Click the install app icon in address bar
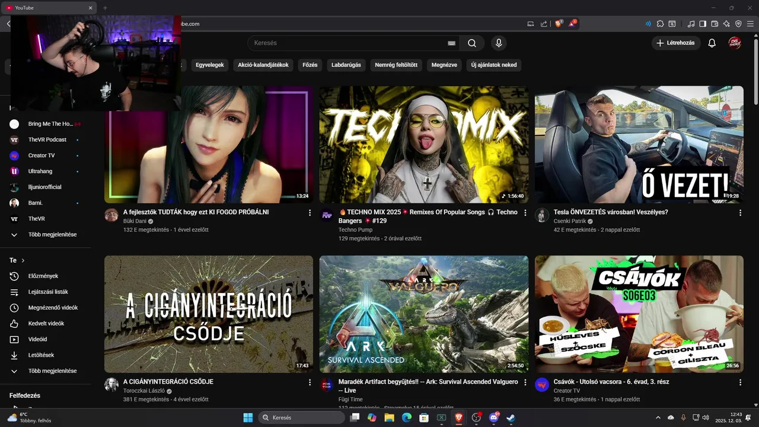This screenshot has height=427, width=759. coord(531,24)
